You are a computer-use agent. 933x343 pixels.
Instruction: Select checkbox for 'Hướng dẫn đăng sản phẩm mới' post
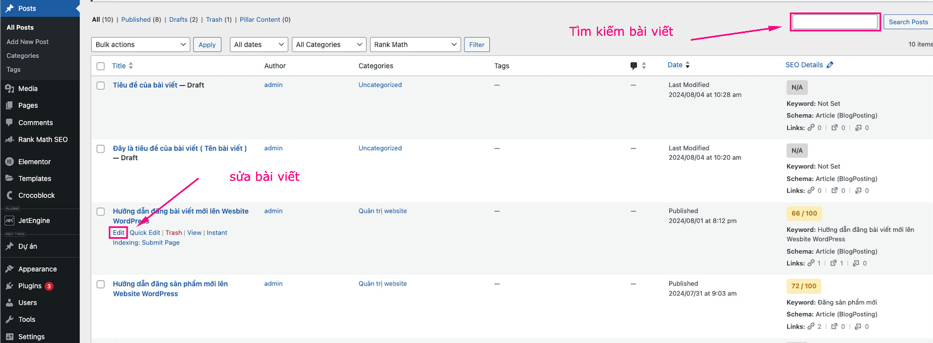101,284
